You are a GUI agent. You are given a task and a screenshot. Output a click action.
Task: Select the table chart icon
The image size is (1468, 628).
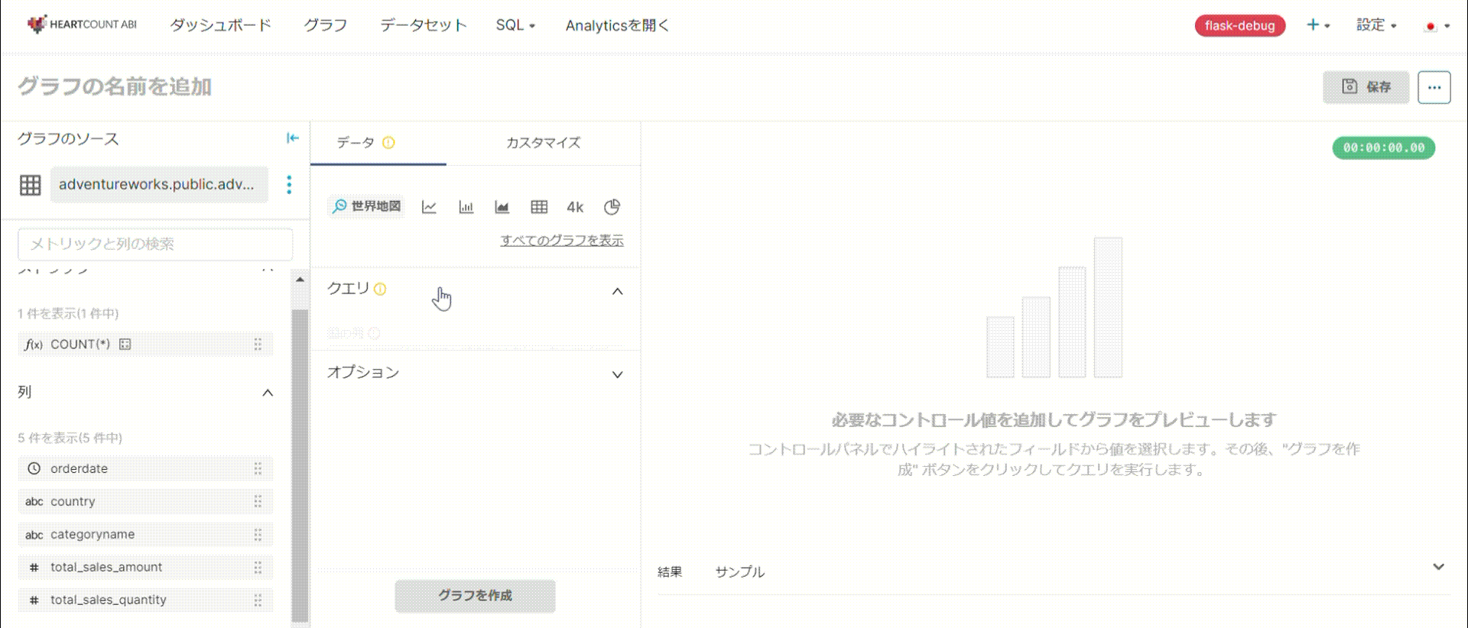(539, 207)
